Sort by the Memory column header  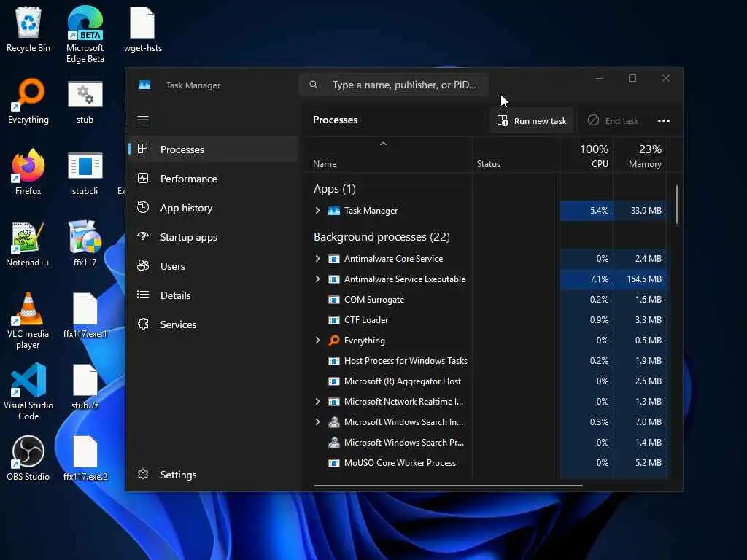click(x=640, y=156)
